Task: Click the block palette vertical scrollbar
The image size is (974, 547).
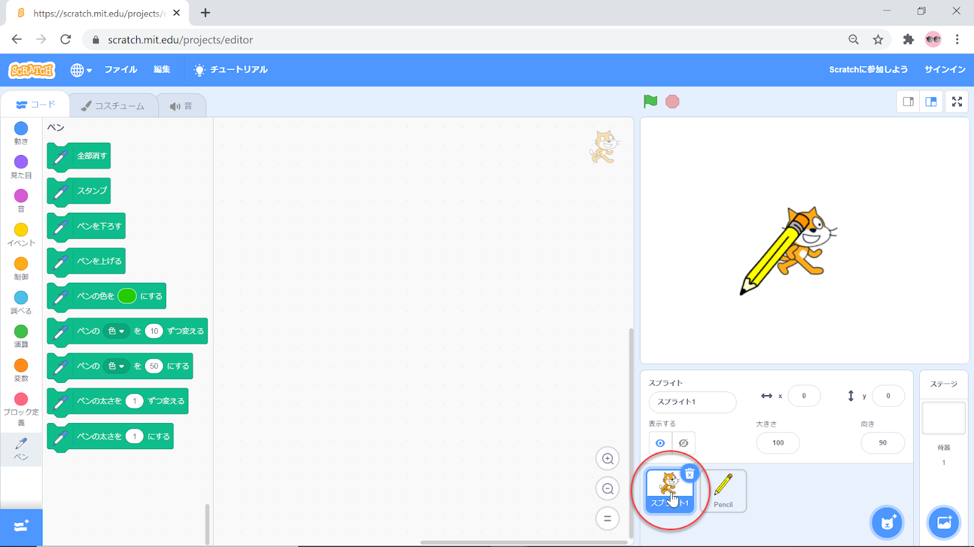Action: (x=207, y=524)
